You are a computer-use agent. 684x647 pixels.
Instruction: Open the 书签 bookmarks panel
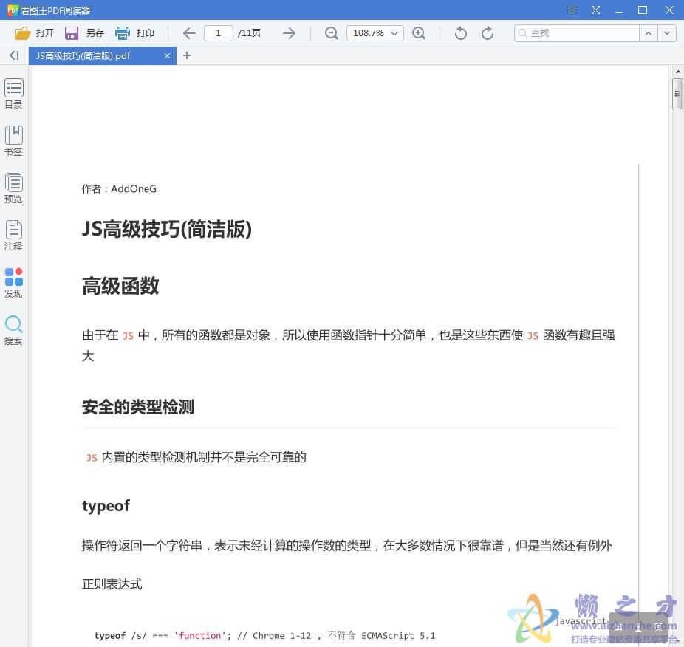coord(13,140)
